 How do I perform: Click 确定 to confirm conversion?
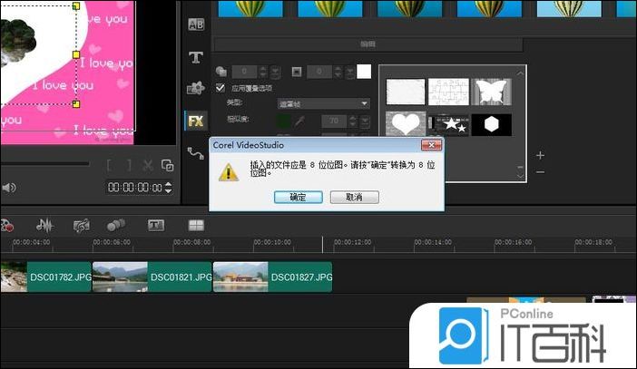[x=298, y=197]
